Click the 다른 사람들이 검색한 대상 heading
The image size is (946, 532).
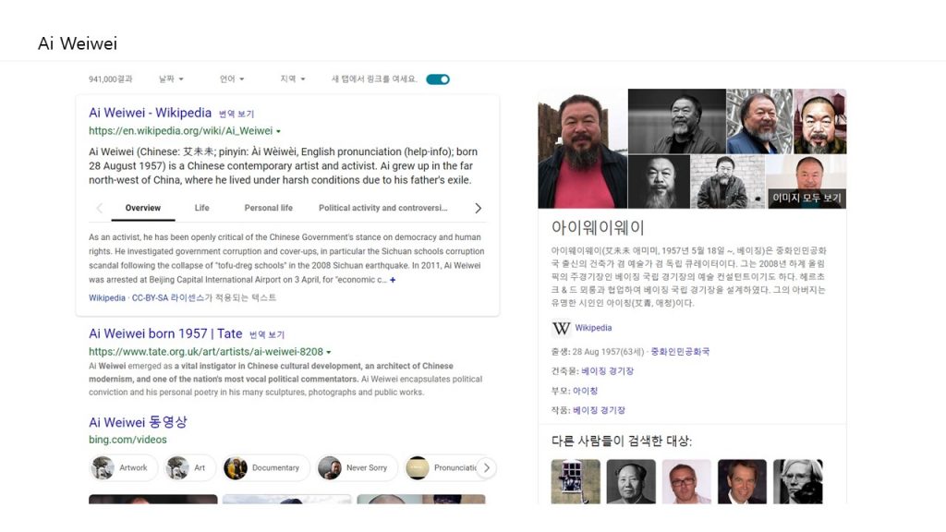(x=622, y=441)
